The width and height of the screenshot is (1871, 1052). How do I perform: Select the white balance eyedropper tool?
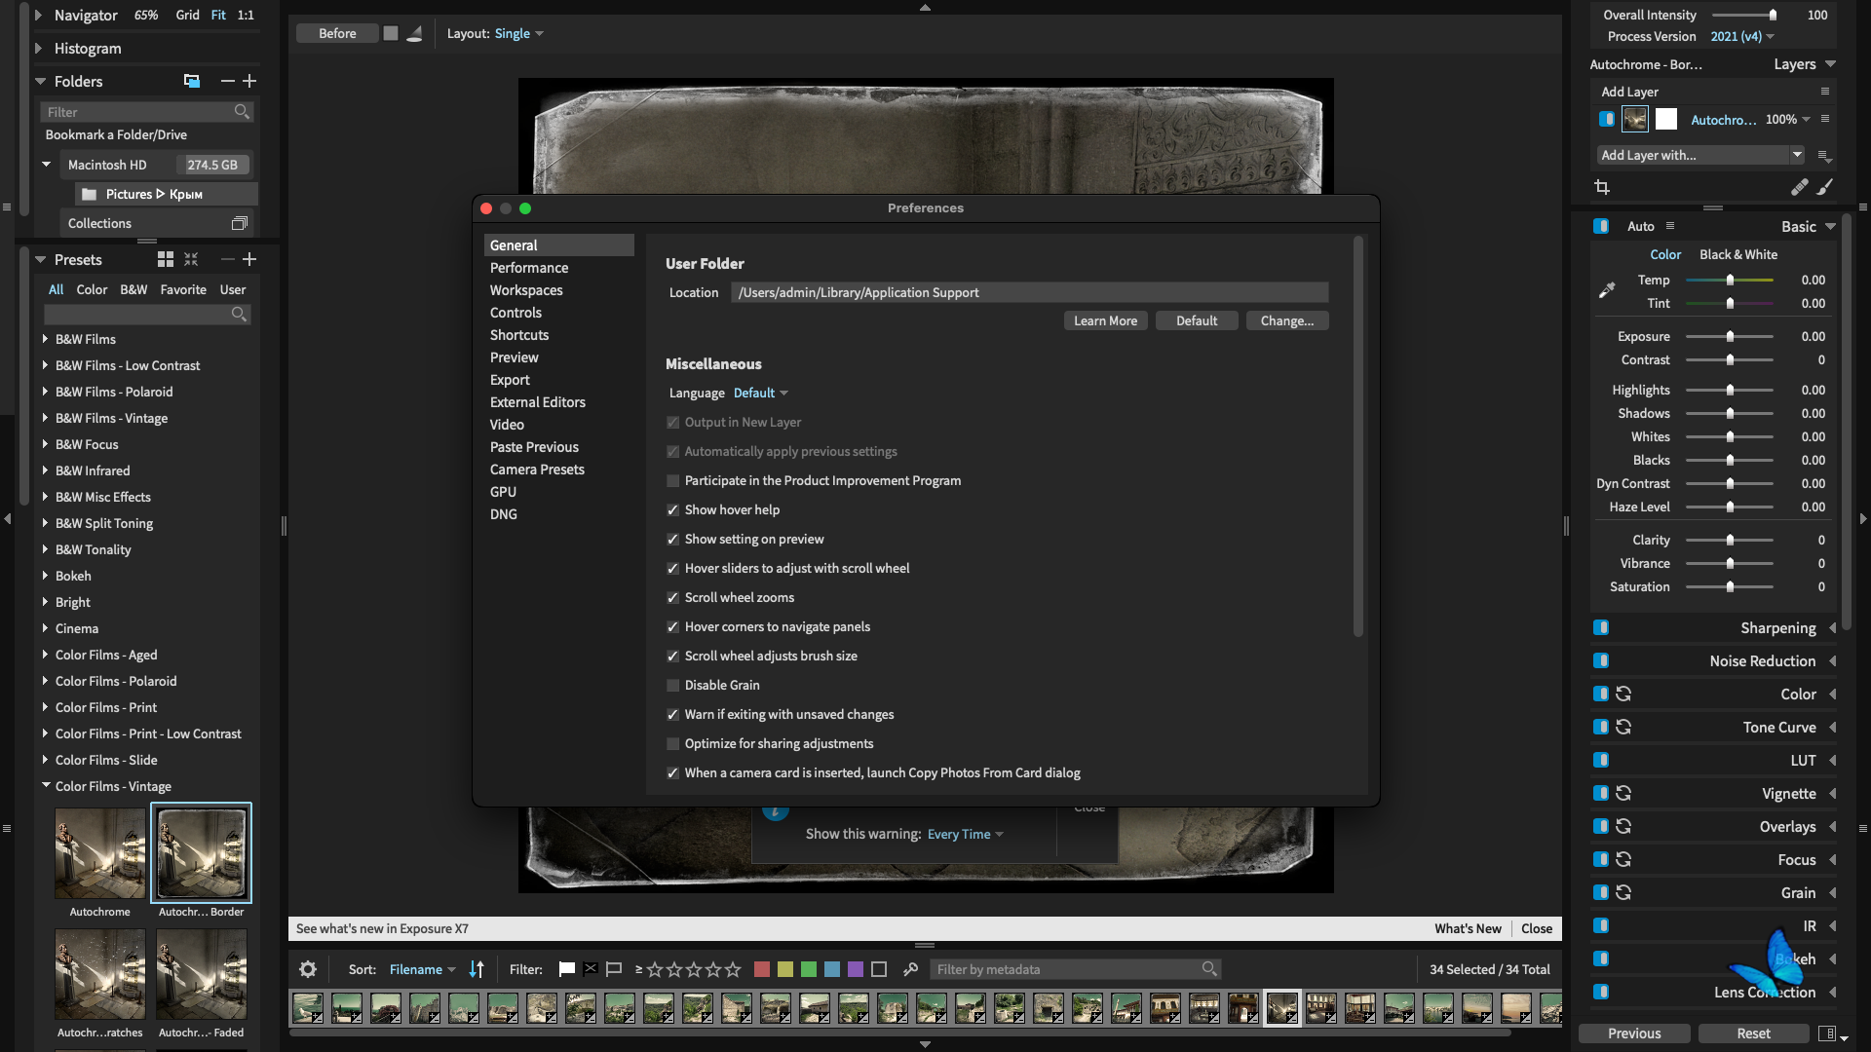click(x=1607, y=290)
